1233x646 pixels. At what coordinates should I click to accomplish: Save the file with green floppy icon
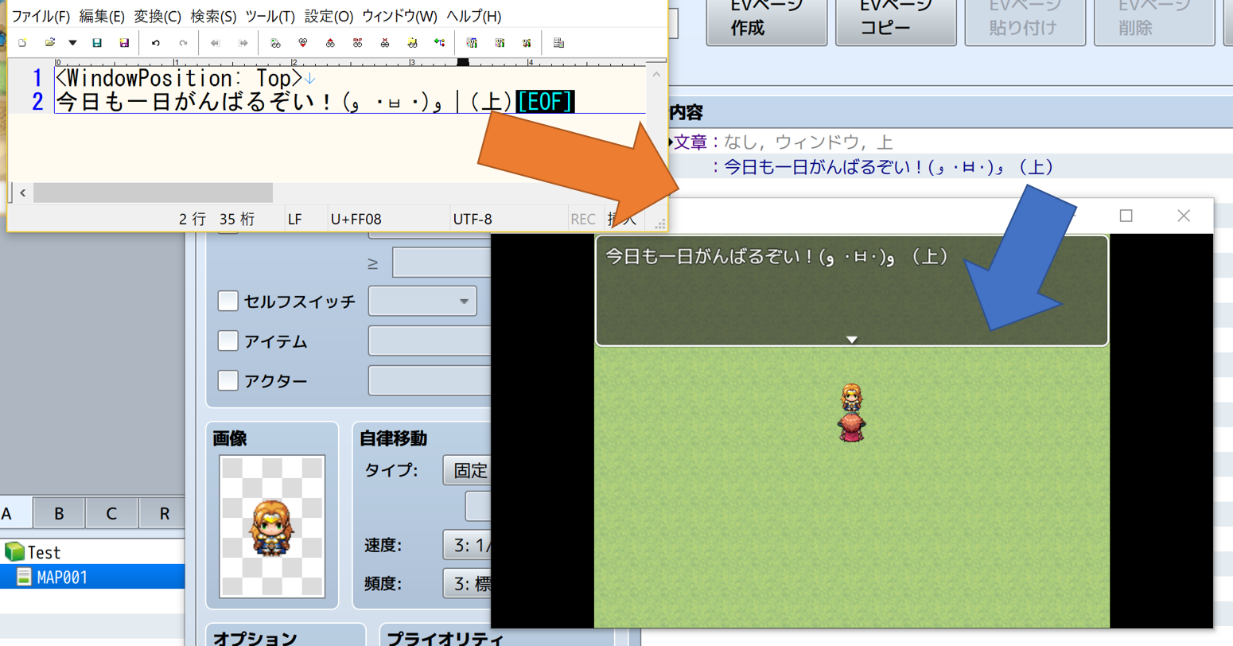click(97, 43)
